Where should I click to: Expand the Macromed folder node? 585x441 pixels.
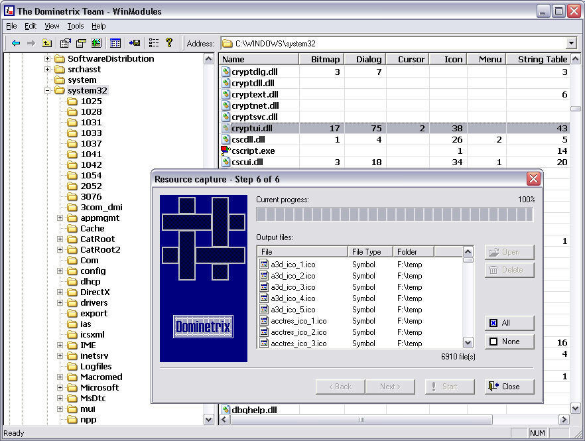pos(60,377)
